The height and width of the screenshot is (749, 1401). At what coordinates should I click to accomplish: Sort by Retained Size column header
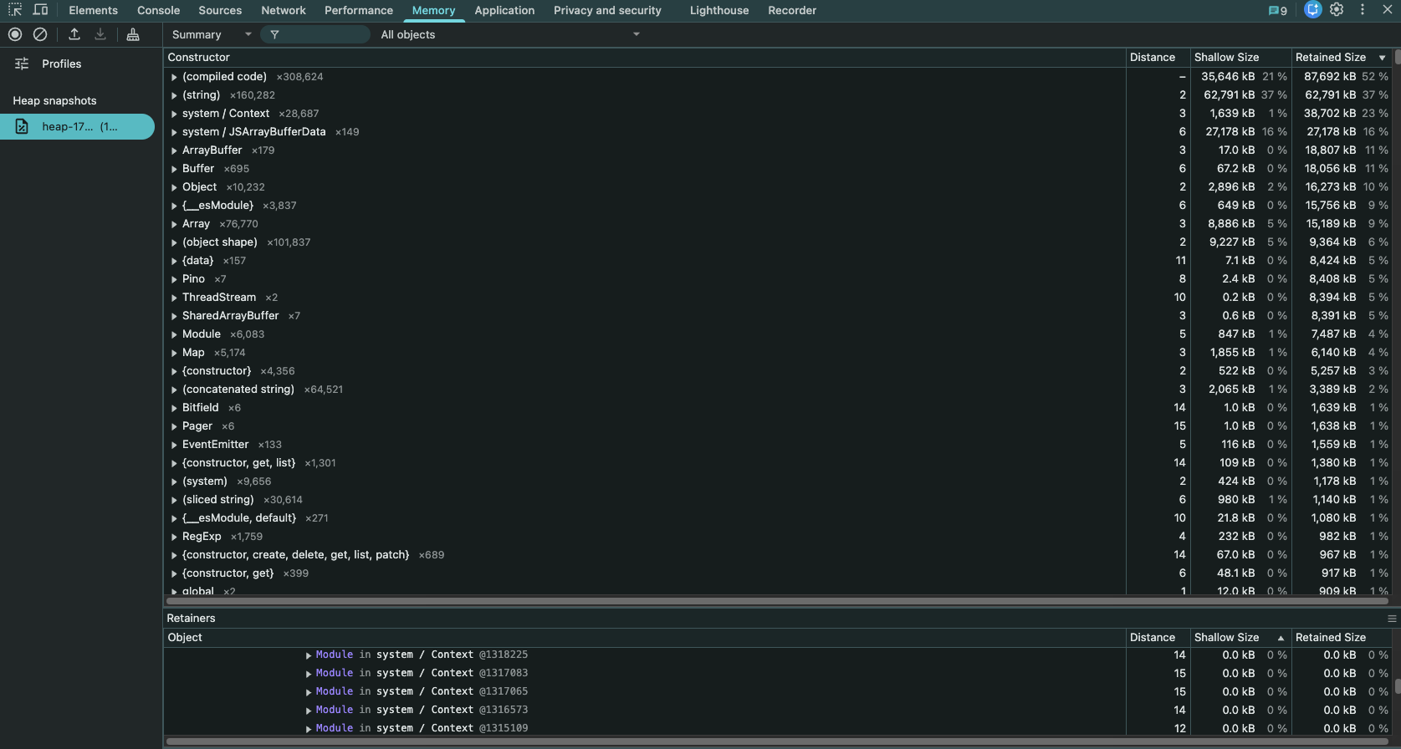[x=1331, y=57]
